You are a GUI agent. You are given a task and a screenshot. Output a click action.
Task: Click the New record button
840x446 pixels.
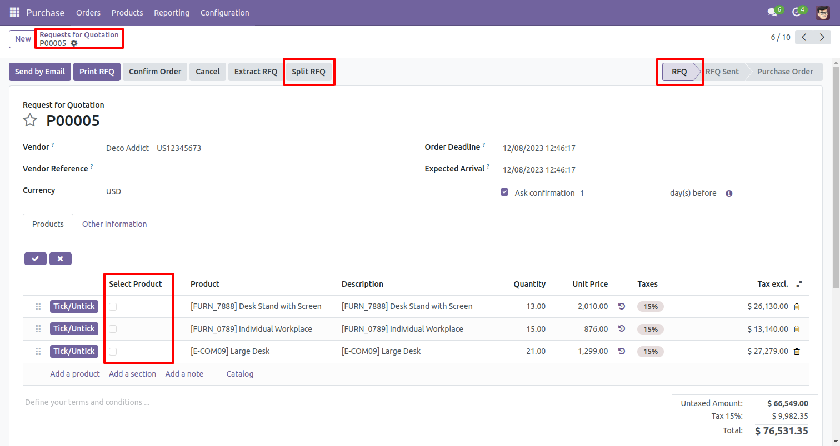[23, 39]
